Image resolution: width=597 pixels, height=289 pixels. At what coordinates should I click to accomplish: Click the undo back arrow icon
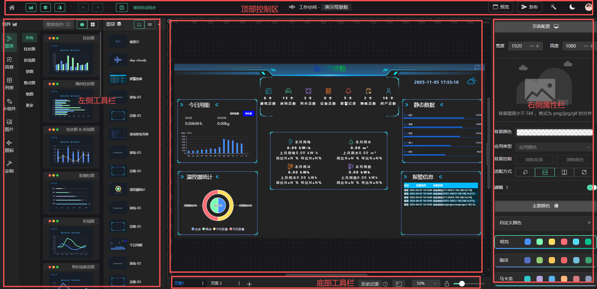(83, 8)
